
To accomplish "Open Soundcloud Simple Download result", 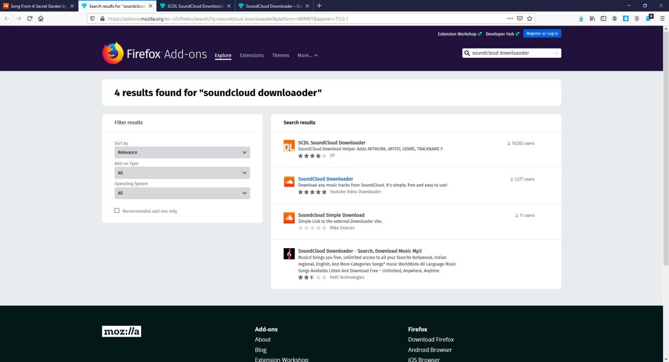I will (x=331, y=215).
